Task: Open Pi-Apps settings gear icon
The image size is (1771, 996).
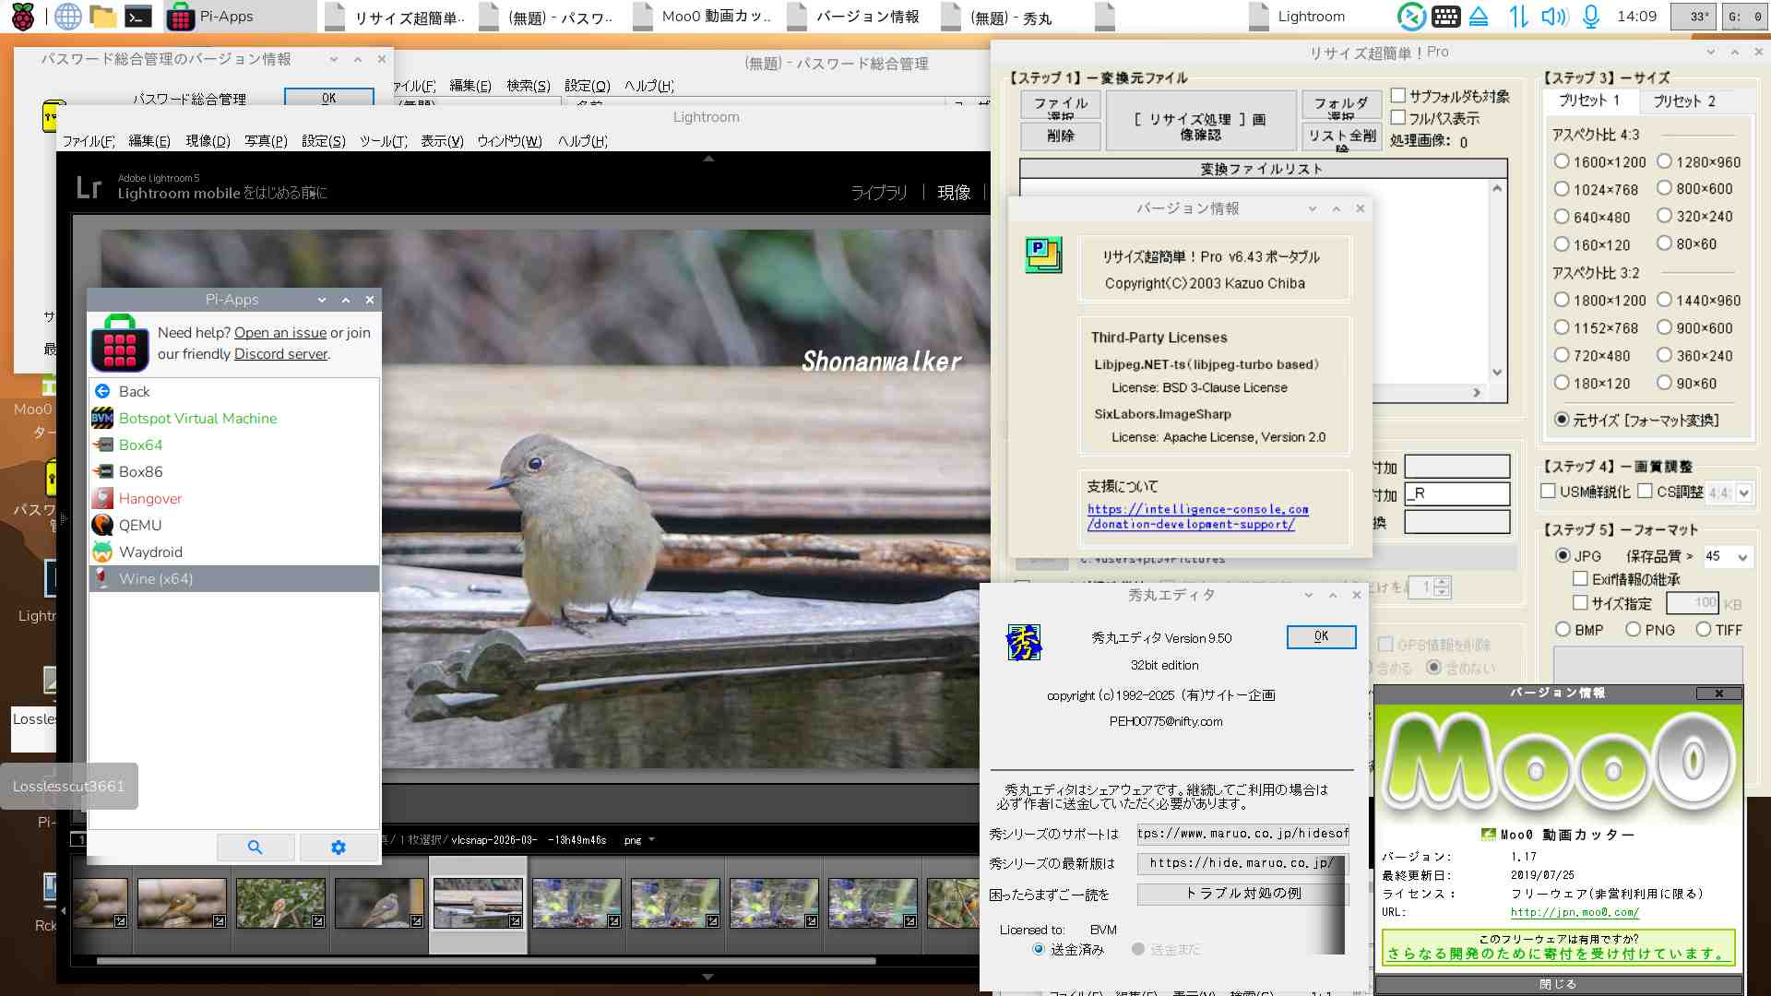Action: click(339, 848)
